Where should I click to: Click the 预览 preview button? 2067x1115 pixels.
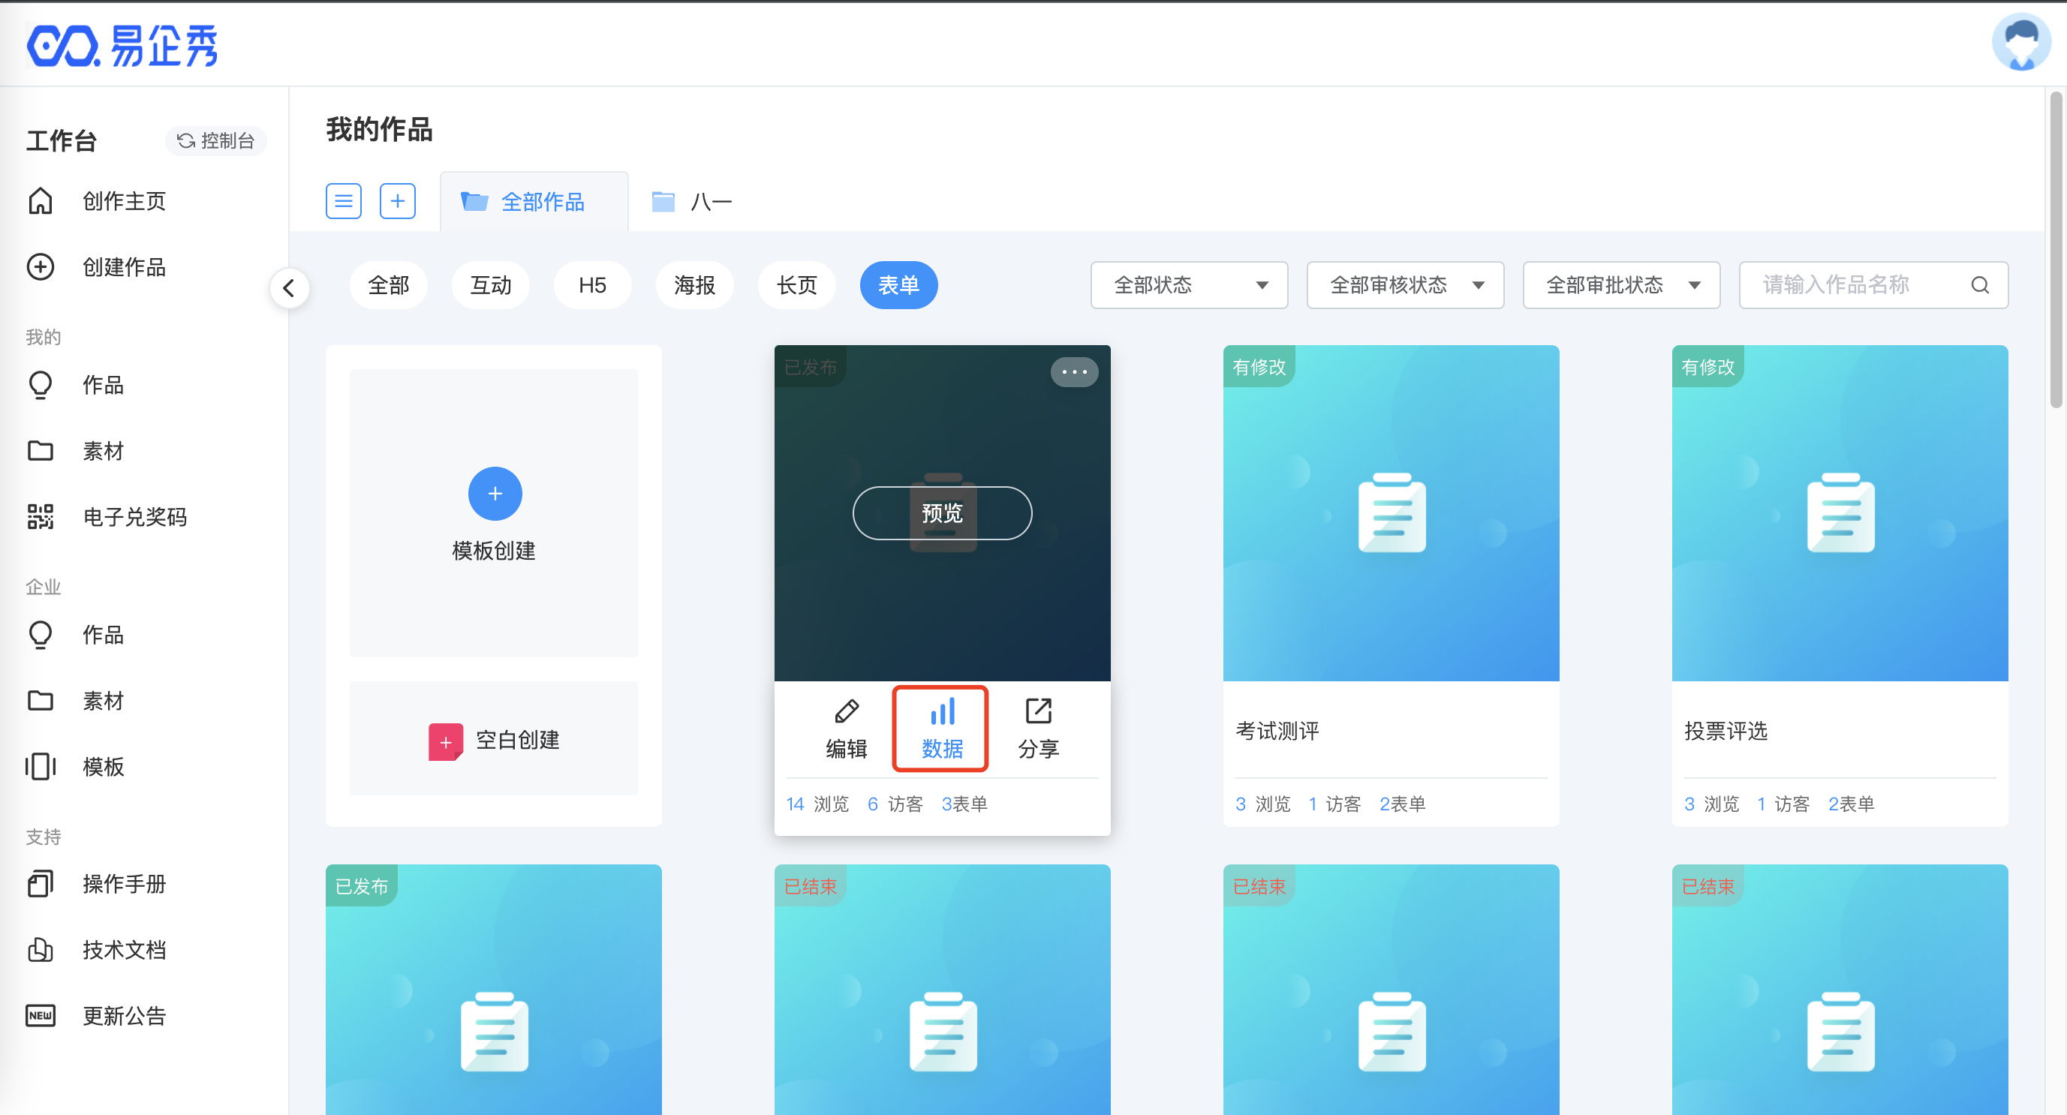pyautogui.click(x=941, y=512)
